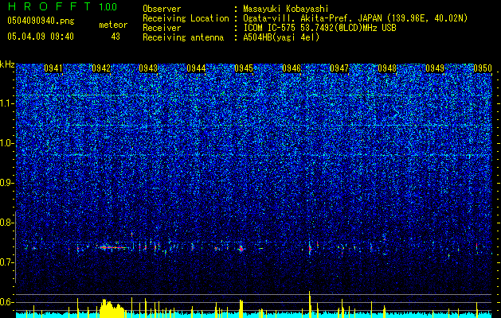Click the 'Receiving antenna' label
This screenshot has height=318, width=501.
(x=183, y=37)
